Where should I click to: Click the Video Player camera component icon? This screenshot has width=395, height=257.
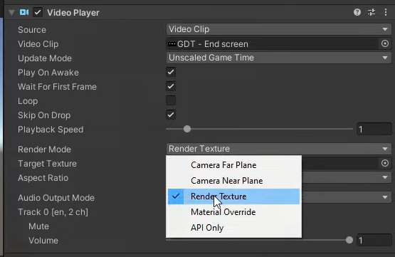pyautogui.click(x=24, y=12)
